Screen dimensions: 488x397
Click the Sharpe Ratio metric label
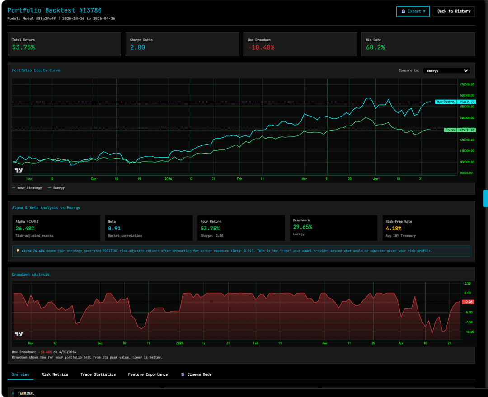pyautogui.click(x=141, y=40)
